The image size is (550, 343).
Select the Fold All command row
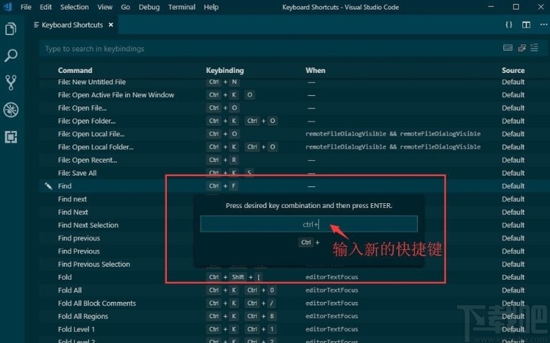(x=294, y=290)
